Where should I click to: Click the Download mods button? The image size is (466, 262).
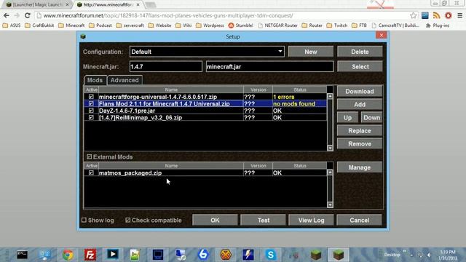click(x=360, y=92)
